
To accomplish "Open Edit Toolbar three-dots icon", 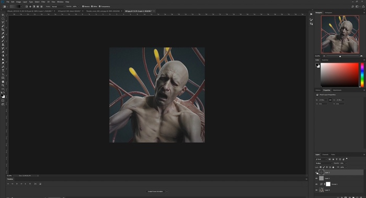I will point(3,89).
